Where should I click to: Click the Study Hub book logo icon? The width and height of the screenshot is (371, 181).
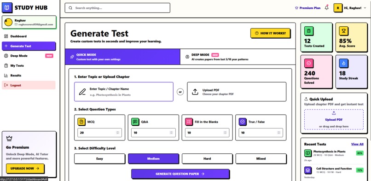7,7
